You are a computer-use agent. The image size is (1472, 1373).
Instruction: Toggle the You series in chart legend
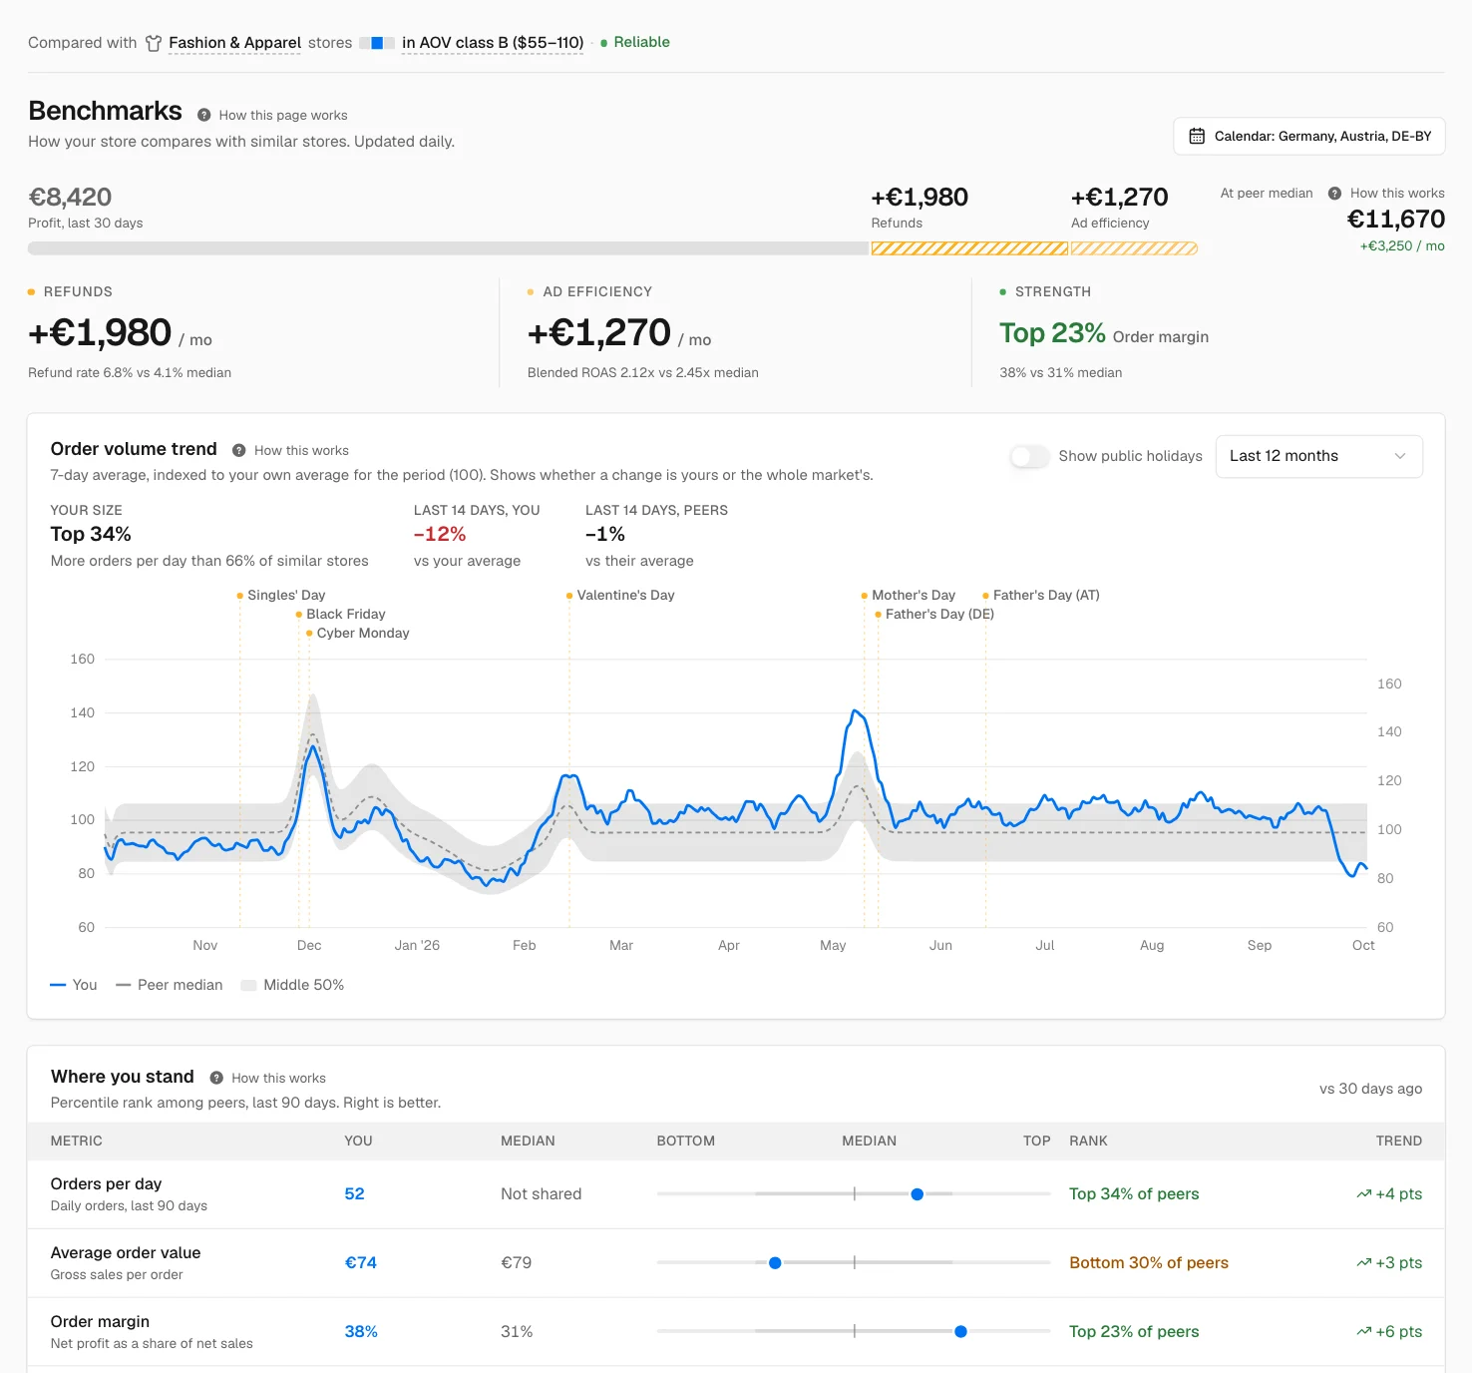74,985
